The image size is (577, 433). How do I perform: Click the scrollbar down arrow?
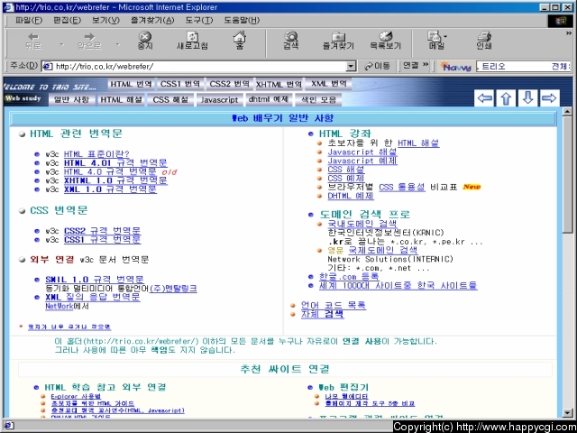[x=567, y=413]
